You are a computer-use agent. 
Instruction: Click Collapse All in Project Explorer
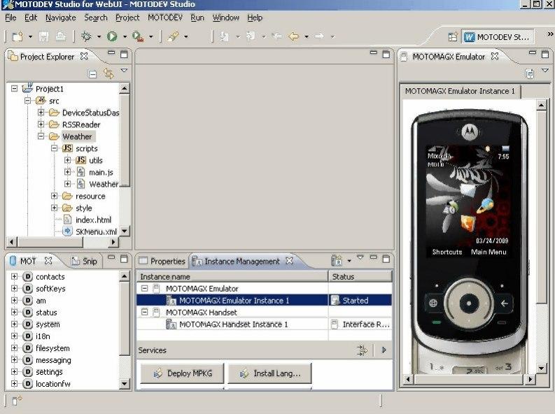[92, 74]
